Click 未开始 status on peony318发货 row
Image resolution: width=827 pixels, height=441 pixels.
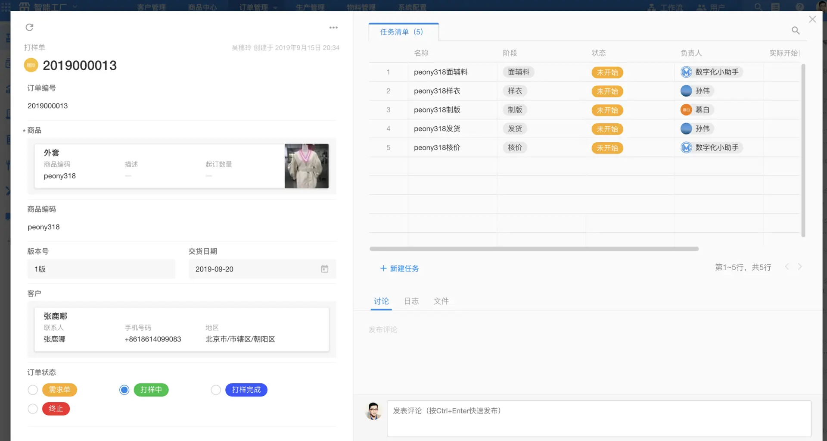[x=607, y=129]
